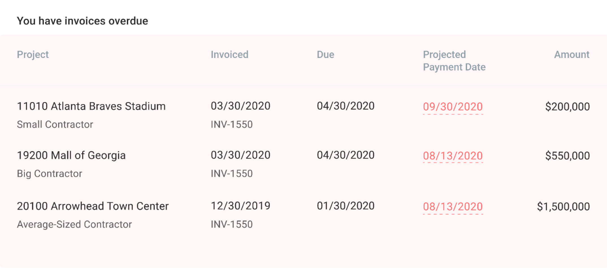This screenshot has width=607, height=268.
Task: Select the 19200 Mall of Georgia project
Action: pos(71,155)
